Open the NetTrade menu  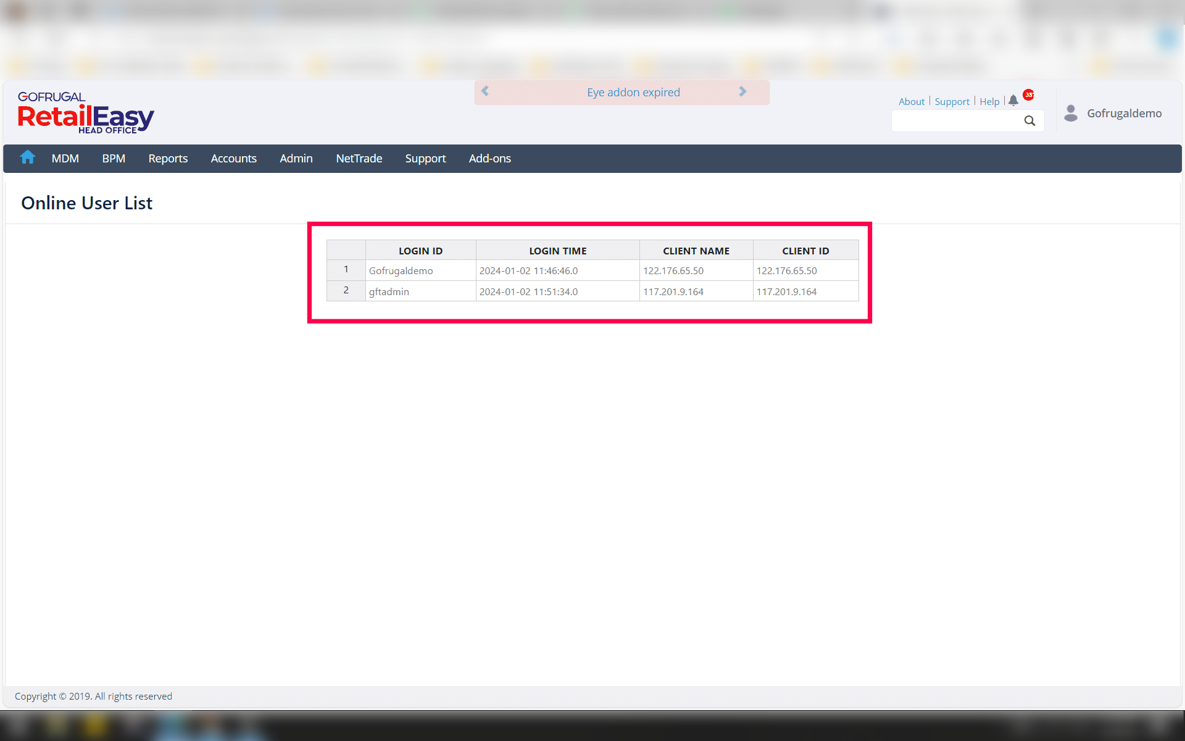click(x=359, y=159)
